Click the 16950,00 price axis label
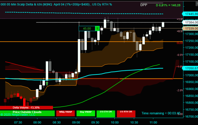The height and width of the screenshot is (125, 198). click(x=191, y=82)
